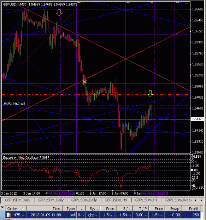
Task: Select the yellow down arrow near 4 Jan
Action: [59, 12]
